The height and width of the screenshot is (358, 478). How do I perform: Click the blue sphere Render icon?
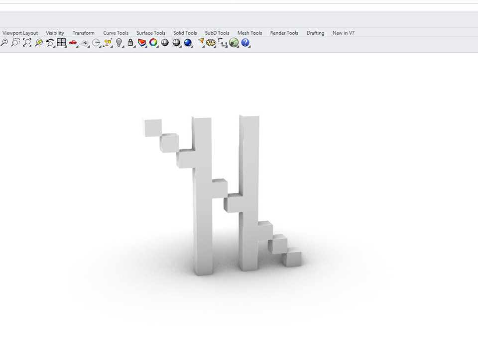tap(188, 43)
